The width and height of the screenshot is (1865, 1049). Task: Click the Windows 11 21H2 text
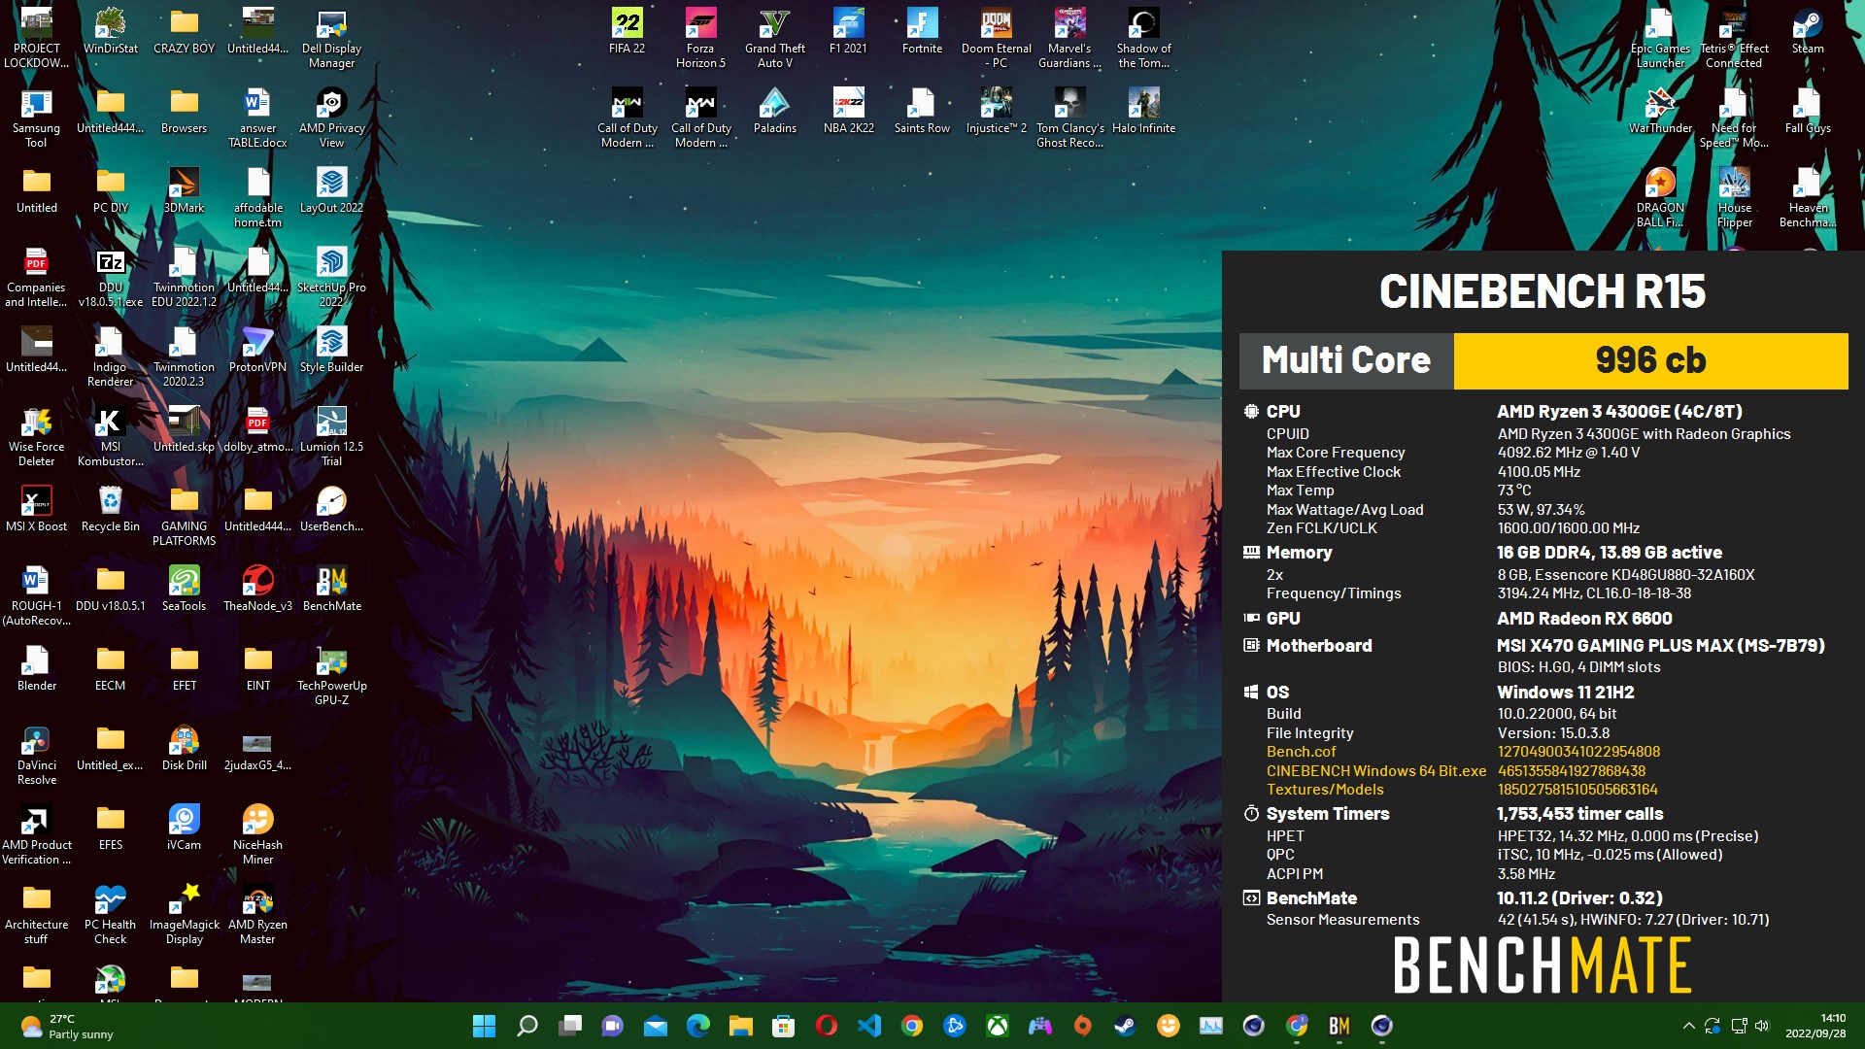point(1565,693)
